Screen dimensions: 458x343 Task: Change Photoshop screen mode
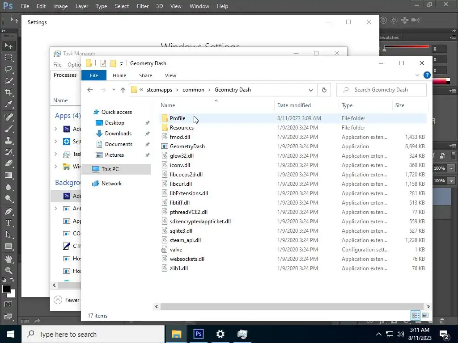point(8,317)
